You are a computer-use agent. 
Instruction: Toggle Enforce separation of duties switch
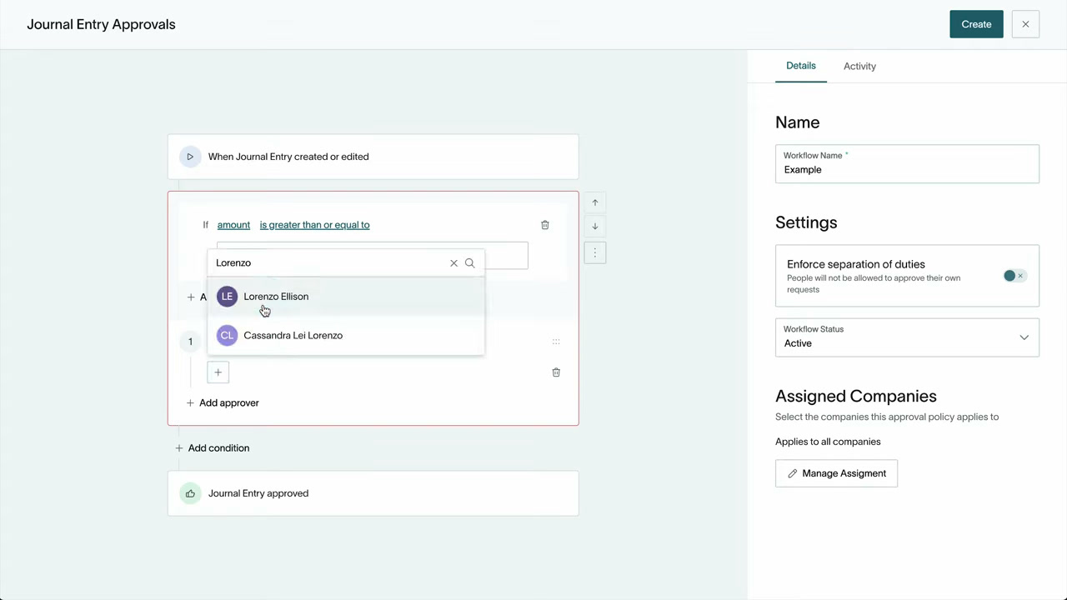click(x=1014, y=276)
